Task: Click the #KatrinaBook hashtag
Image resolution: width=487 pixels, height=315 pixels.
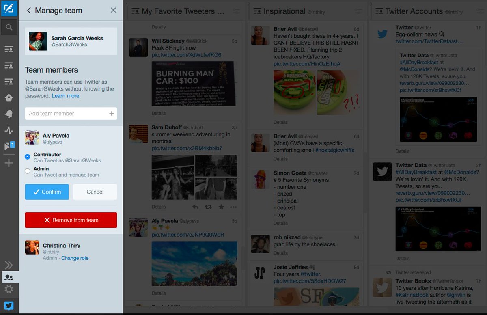Action: pos(412,295)
